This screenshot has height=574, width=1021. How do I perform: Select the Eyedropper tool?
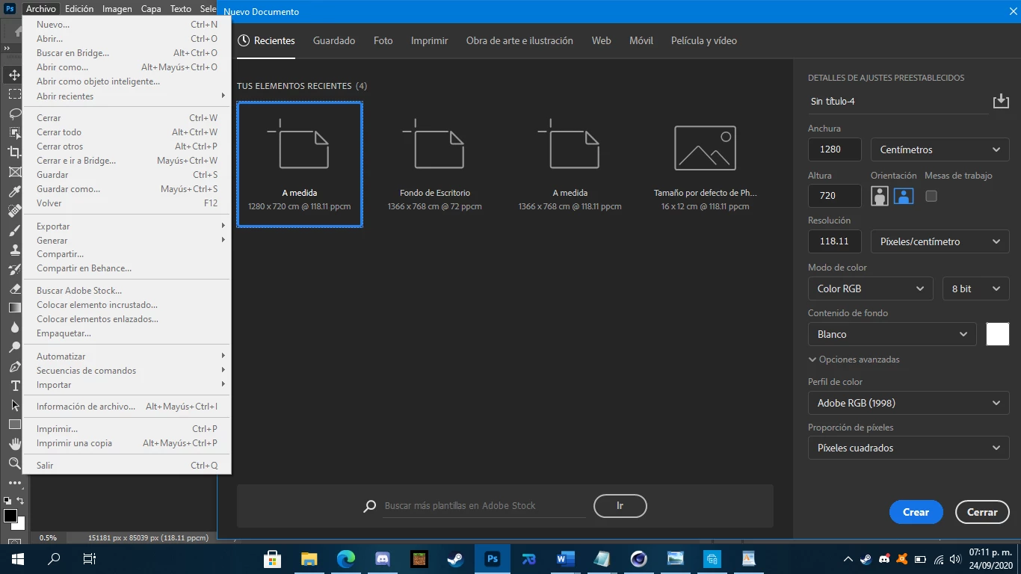click(x=14, y=191)
